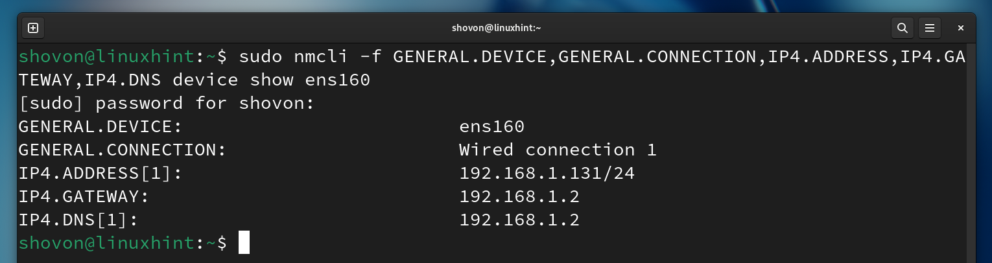This screenshot has width=992, height=263.
Task: Click the GENERAL.CONNECTION label
Action: [122, 150]
